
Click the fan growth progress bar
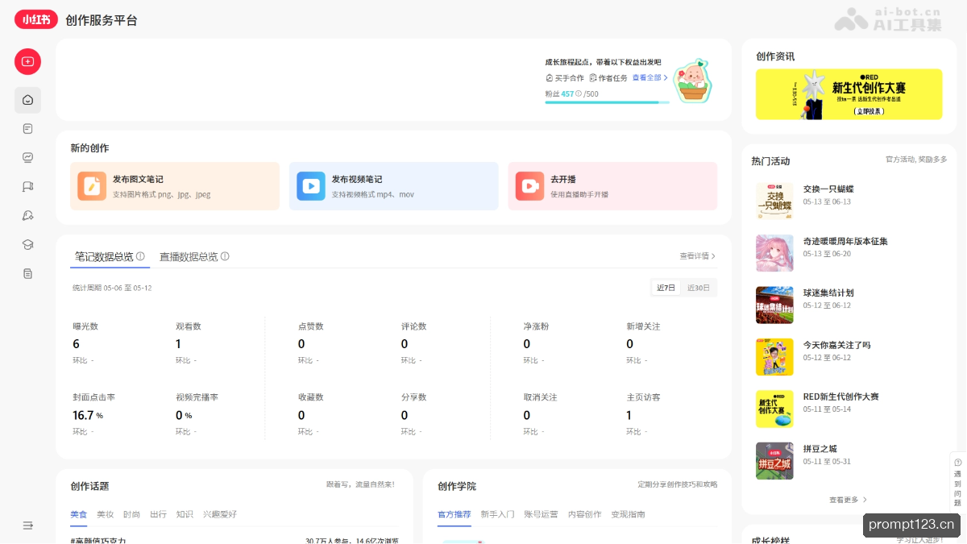(x=607, y=102)
